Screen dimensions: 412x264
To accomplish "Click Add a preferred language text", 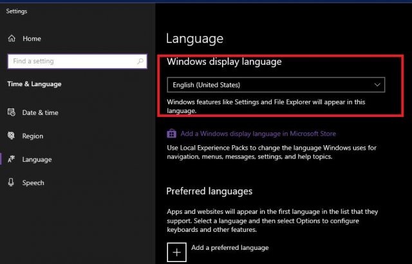I will (229, 247).
